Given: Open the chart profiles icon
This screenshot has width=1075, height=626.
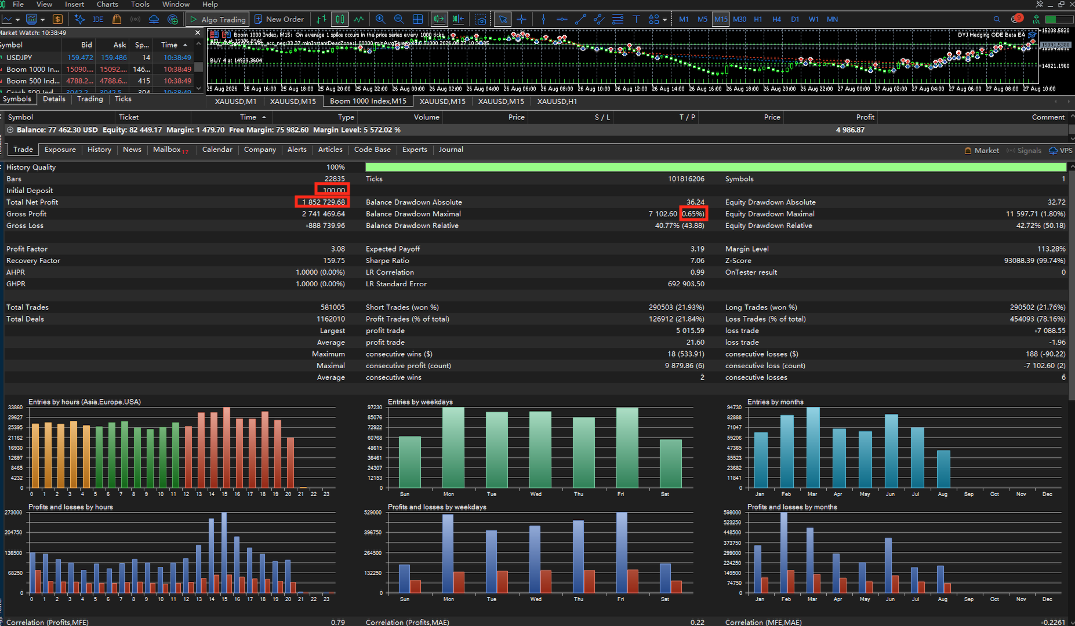Looking at the screenshot, I should [x=31, y=19].
